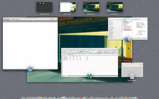Switch to the Desktop 2 thumbnail
This screenshot has height=99, width=159.
click(91, 7)
